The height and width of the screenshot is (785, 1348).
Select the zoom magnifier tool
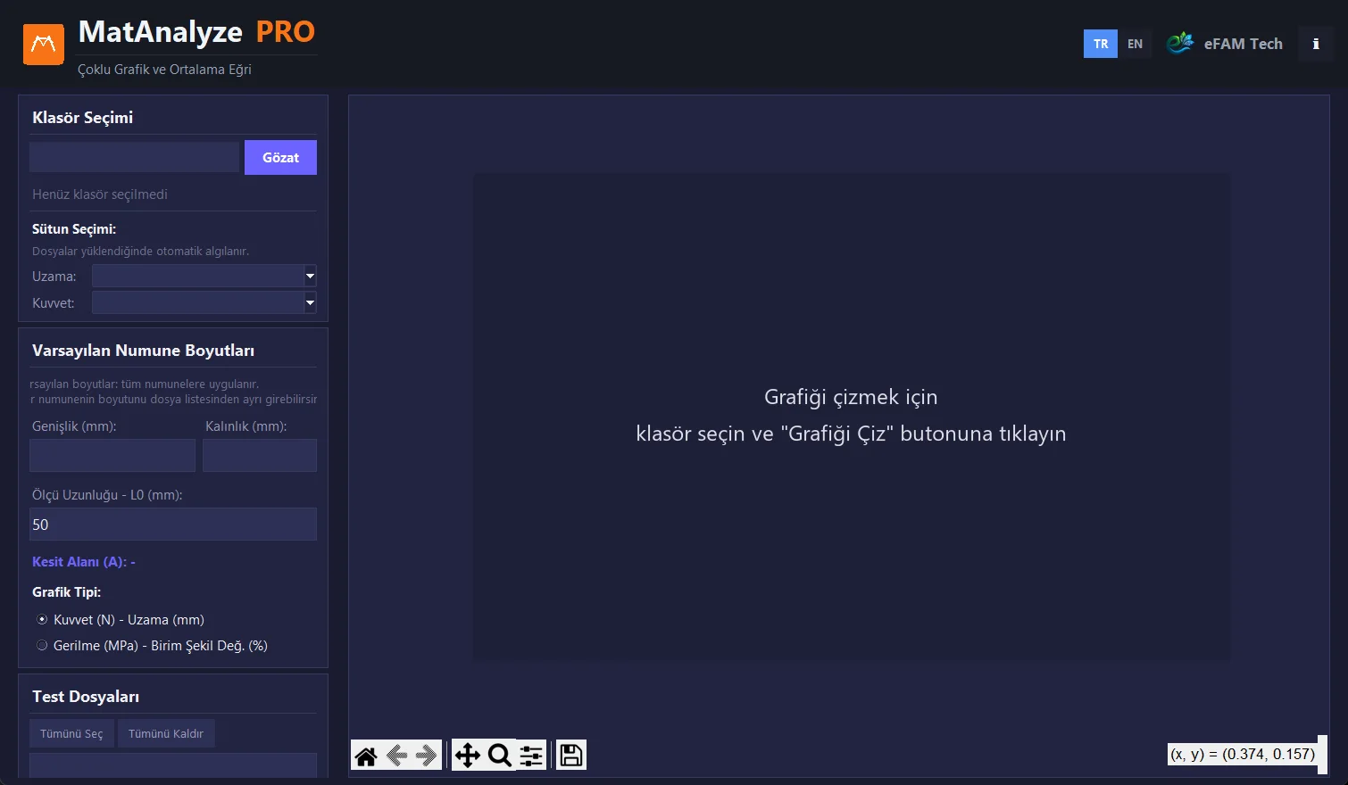click(499, 756)
